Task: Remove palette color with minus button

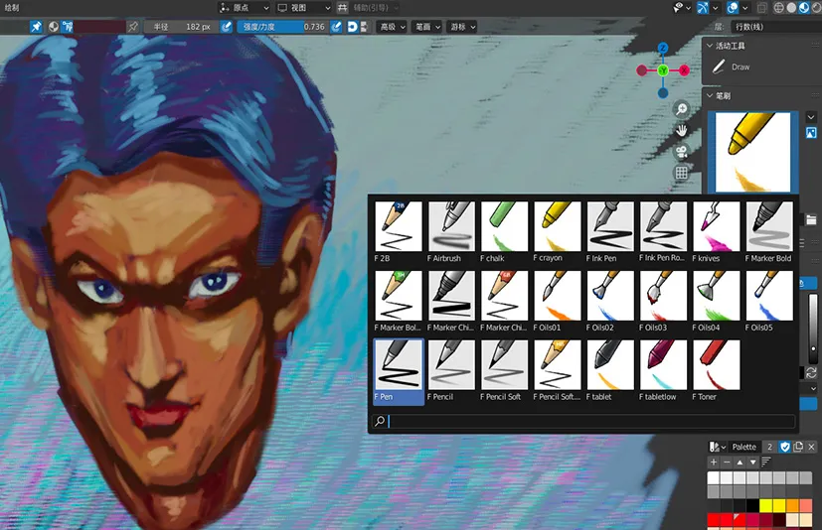Action: (x=727, y=462)
